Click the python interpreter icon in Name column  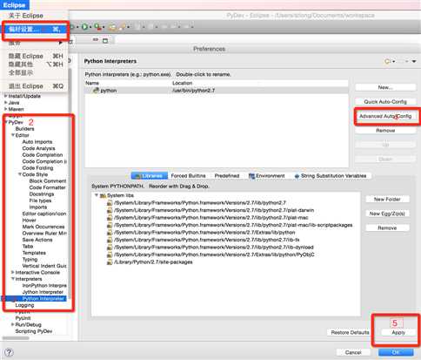tap(96, 91)
